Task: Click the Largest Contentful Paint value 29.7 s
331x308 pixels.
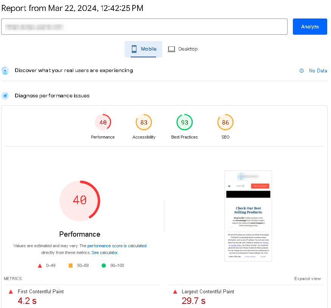Action: [x=193, y=301]
